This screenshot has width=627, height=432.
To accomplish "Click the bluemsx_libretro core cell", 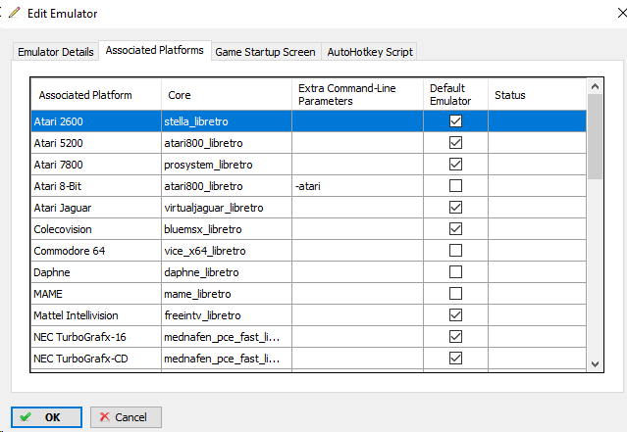I will pyautogui.click(x=227, y=229).
